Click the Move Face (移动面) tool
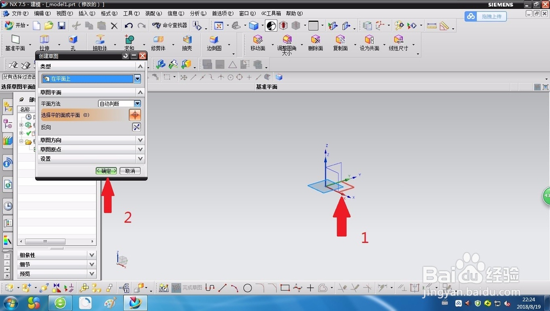 (x=258, y=43)
